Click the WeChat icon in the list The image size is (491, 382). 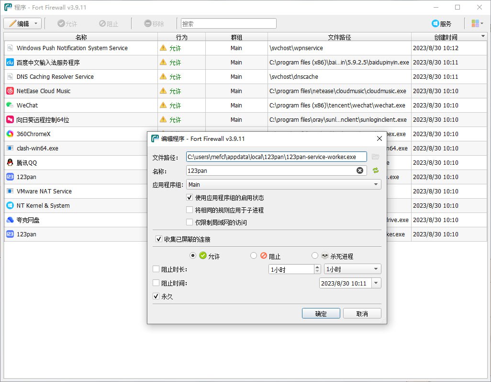(10, 105)
